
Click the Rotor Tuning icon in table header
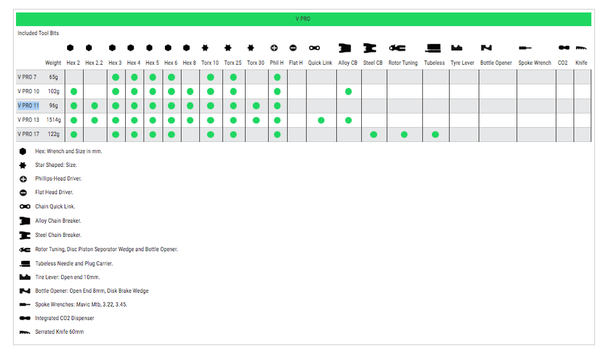(x=397, y=48)
